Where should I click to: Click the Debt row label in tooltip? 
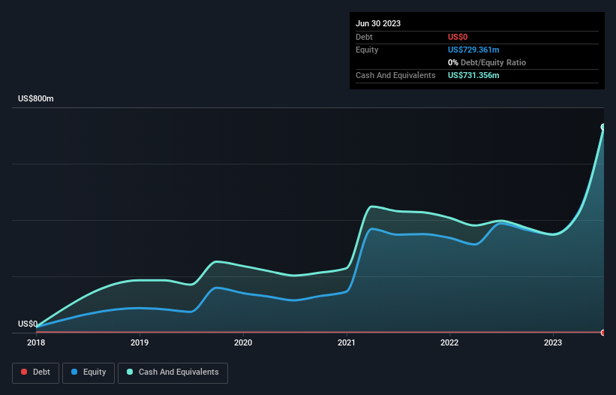tap(364, 37)
